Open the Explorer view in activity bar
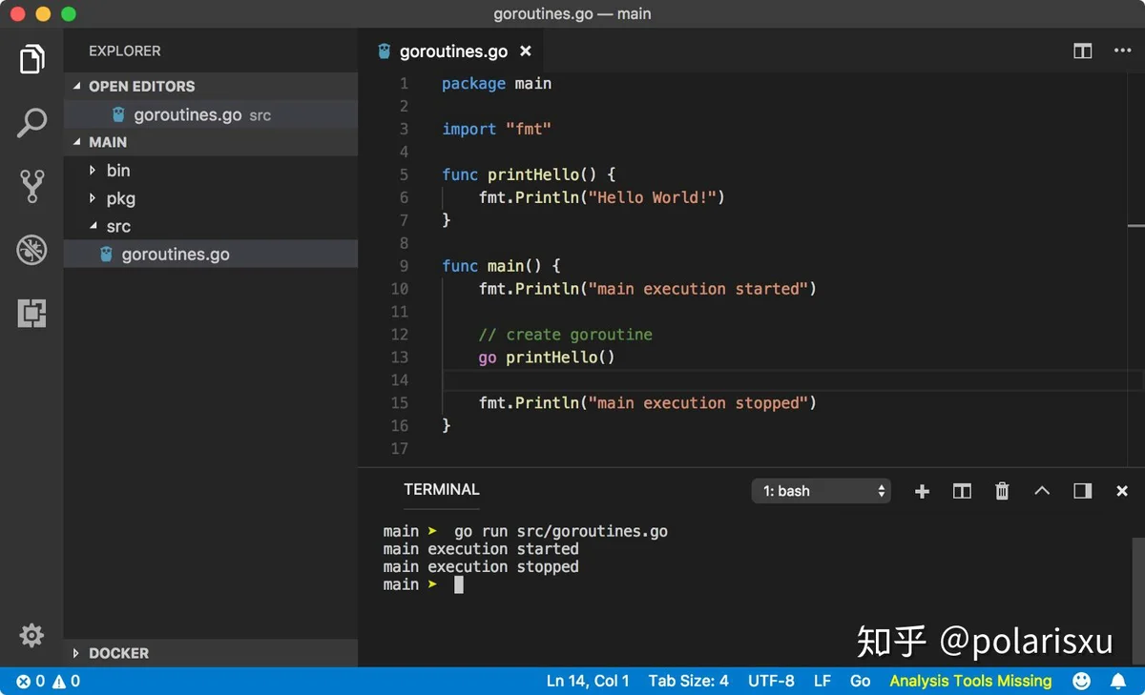This screenshot has width=1145, height=695. (x=31, y=59)
